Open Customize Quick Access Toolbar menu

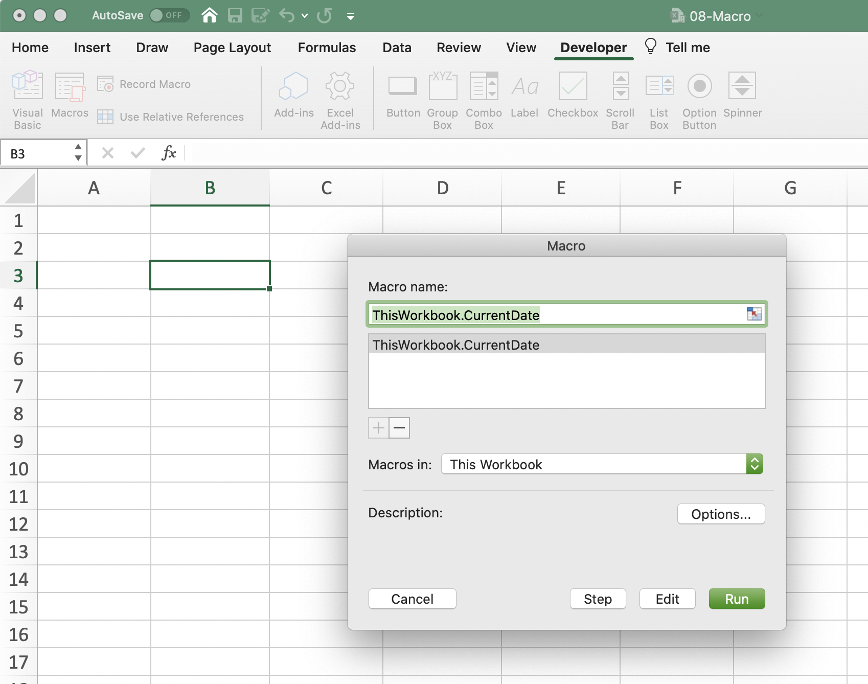[x=351, y=16]
